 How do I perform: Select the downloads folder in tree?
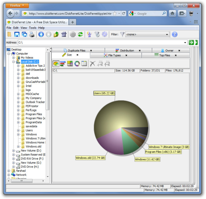[x=32, y=78]
